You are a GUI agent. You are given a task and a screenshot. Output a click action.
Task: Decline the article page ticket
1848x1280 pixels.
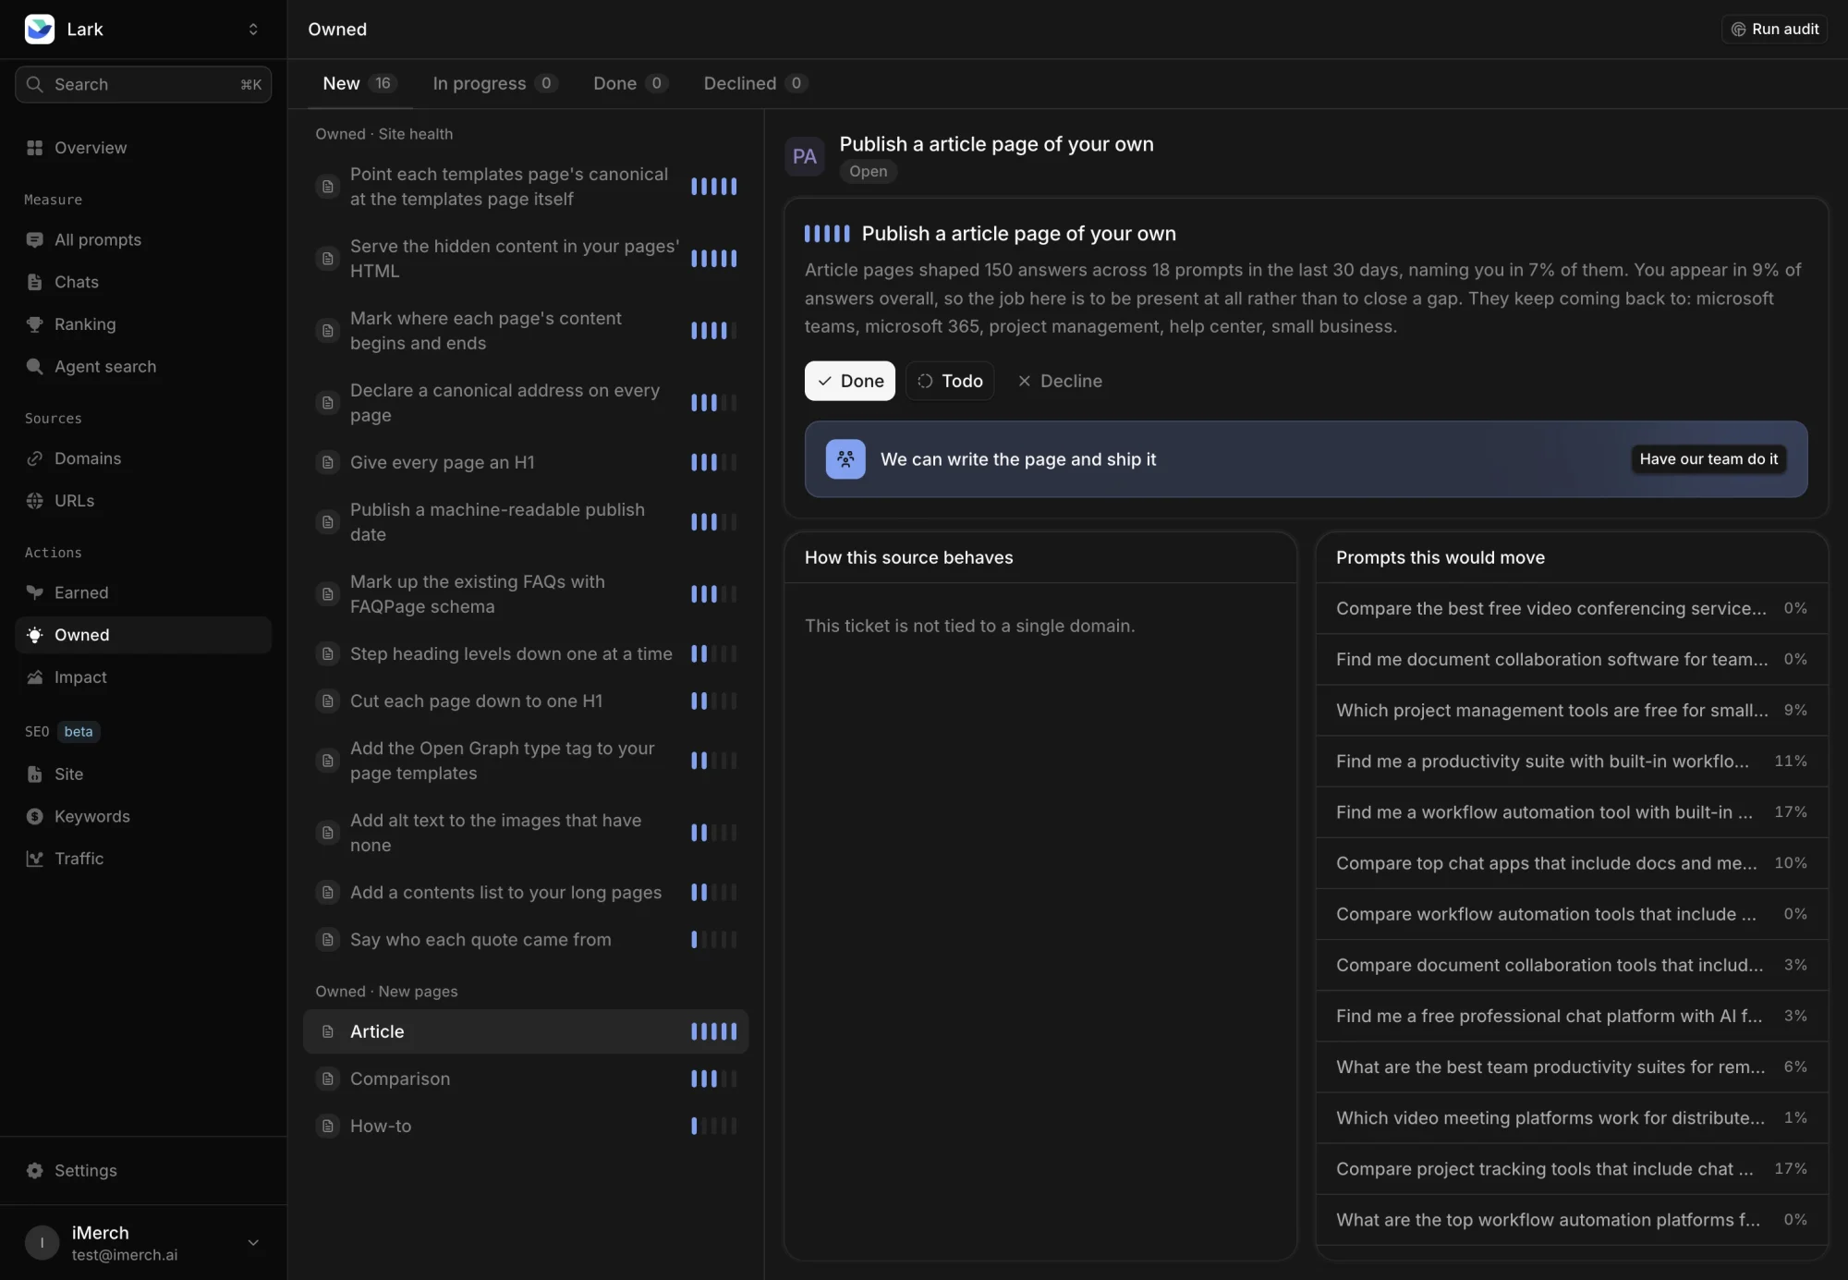coord(1060,381)
